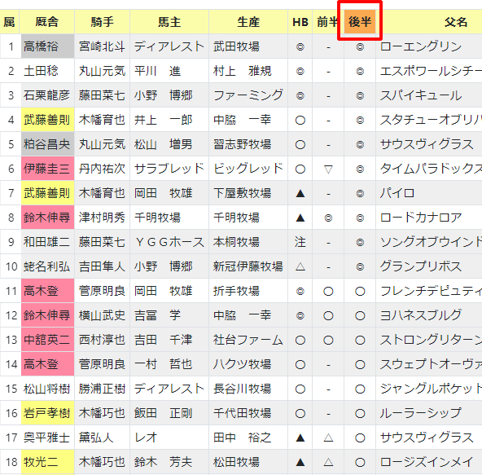482x475 pixels.
Task: Click yellow cell 岩戸孝樹
Action: click(x=48, y=413)
